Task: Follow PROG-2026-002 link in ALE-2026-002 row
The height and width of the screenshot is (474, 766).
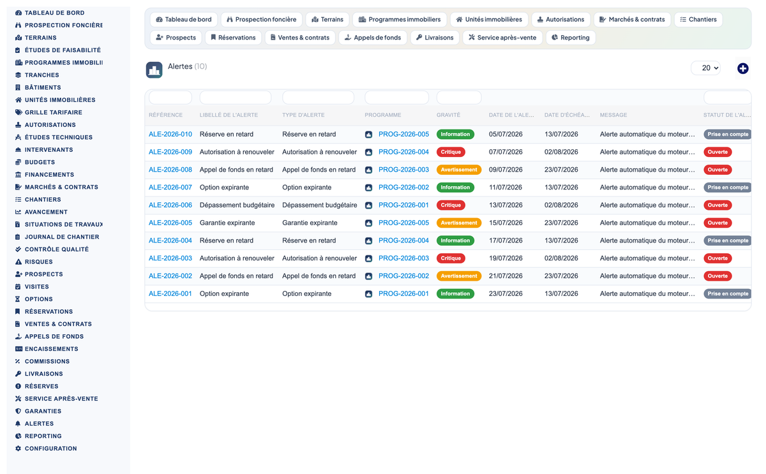Action: 403,276
